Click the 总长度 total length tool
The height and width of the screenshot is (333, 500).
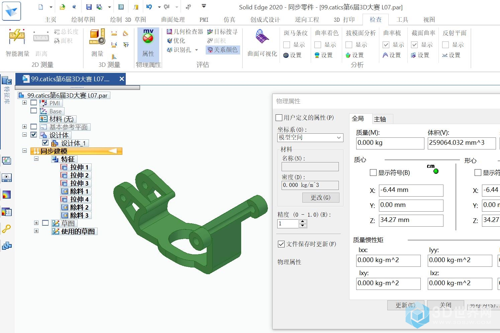point(66,32)
